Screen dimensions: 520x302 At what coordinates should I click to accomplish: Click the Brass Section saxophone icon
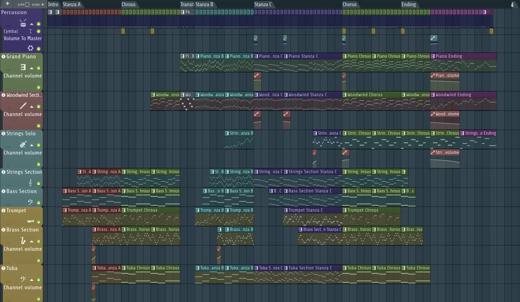[x=23, y=241]
